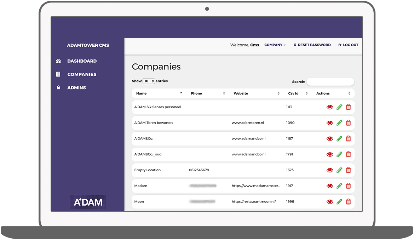Open the Admins page
414x240 pixels.
(x=76, y=88)
